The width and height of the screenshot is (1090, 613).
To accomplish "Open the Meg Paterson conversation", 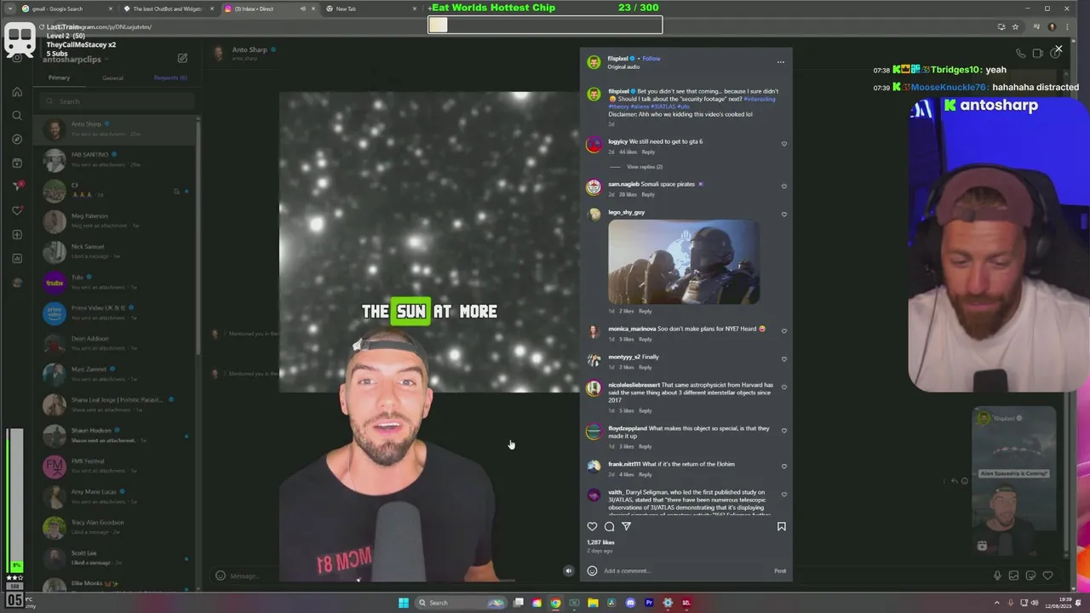I will click(115, 221).
